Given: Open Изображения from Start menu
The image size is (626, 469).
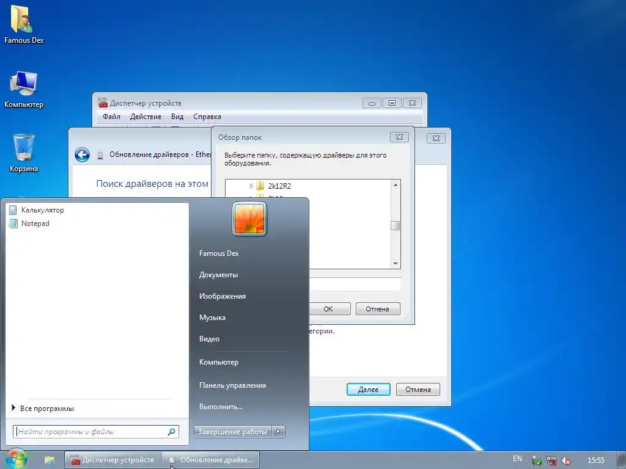Looking at the screenshot, I should [x=223, y=296].
